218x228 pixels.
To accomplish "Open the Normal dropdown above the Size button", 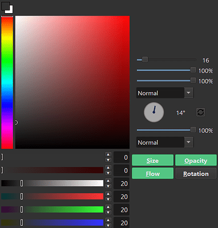I will click(165, 142).
